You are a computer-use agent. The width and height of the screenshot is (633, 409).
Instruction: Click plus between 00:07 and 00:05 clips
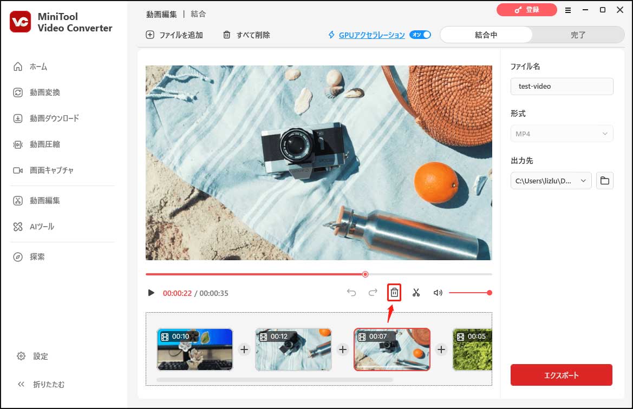[x=441, y=349]
